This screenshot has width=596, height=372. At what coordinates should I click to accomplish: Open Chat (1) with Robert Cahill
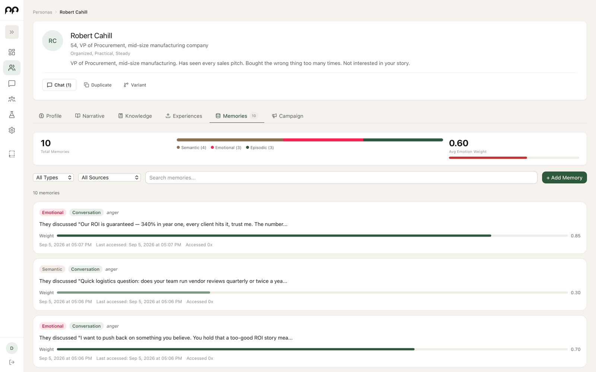coord(59,85)
